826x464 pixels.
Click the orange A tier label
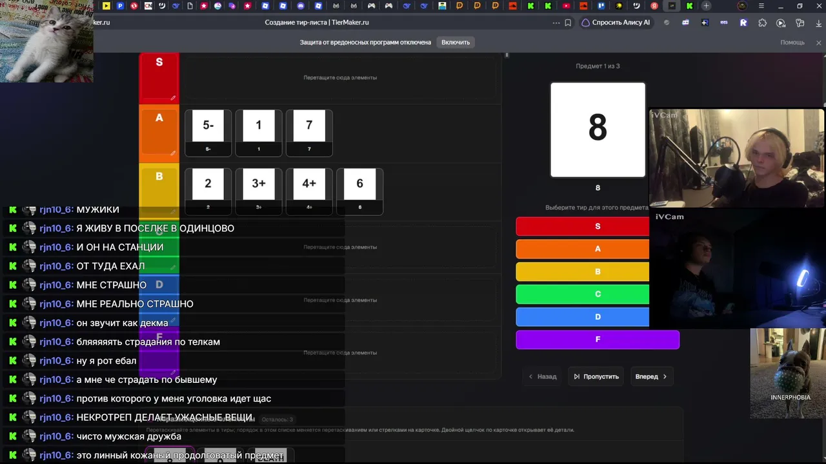pos(159,118)
